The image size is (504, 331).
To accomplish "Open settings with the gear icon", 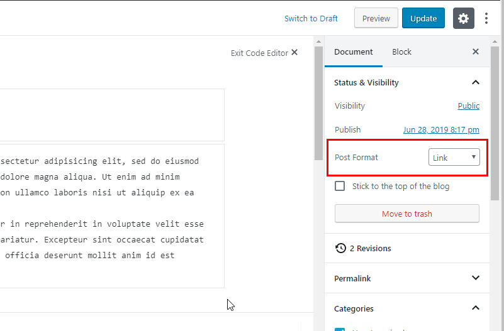I will click(x=464, y=18).
